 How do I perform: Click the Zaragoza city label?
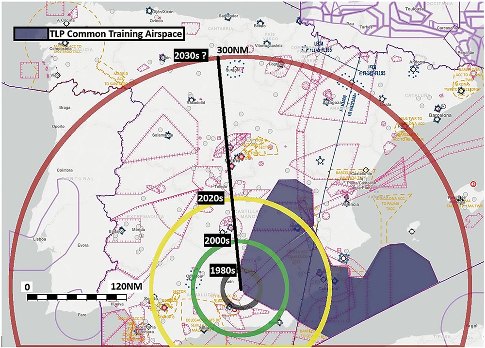332,103
